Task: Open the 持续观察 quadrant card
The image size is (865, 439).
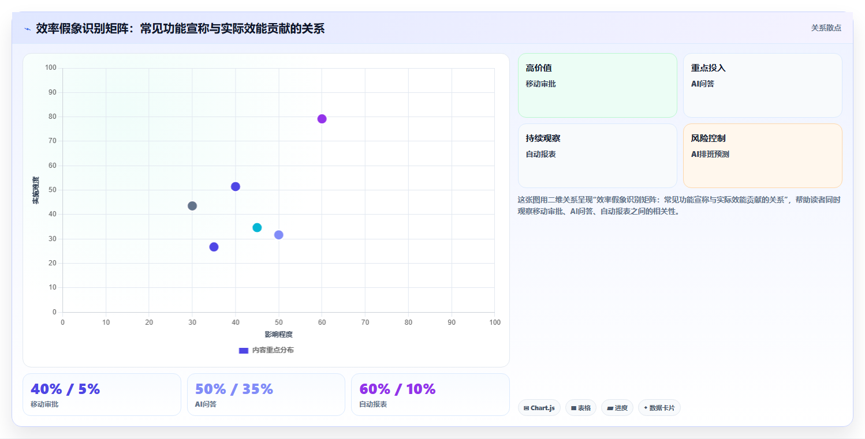Action: 598,156
